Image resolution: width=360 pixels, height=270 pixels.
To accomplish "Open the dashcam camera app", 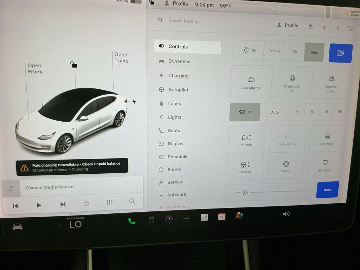I will click(169, 219).
